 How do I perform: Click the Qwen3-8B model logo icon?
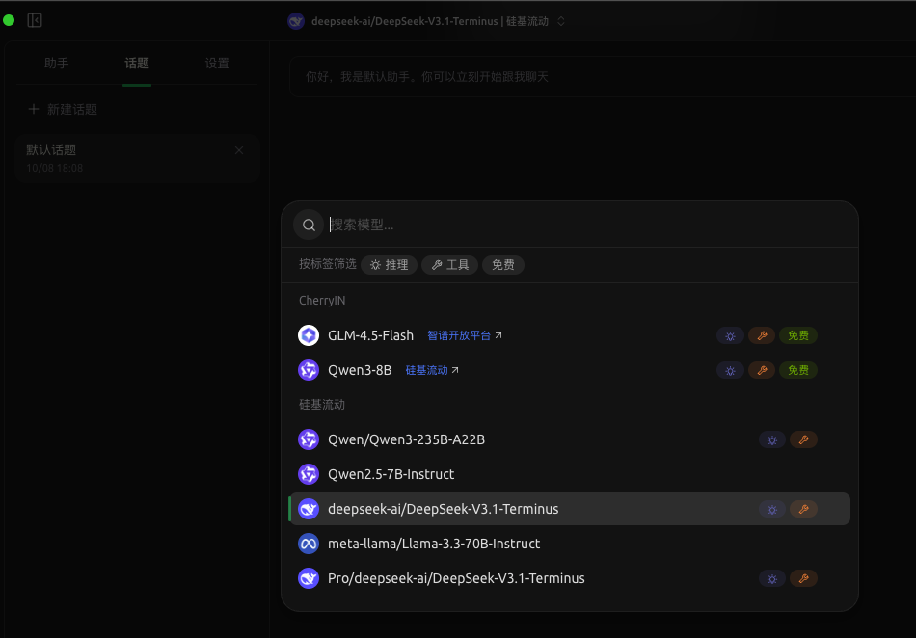(x=309, y=370)
